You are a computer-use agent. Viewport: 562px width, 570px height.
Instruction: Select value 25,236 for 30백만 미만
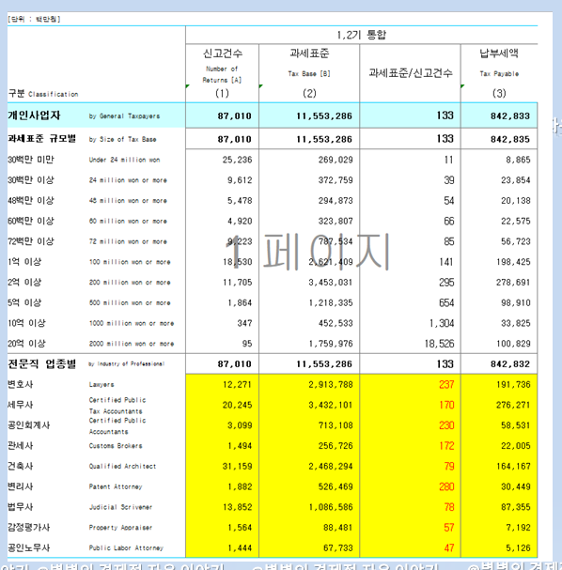point(237,160)
